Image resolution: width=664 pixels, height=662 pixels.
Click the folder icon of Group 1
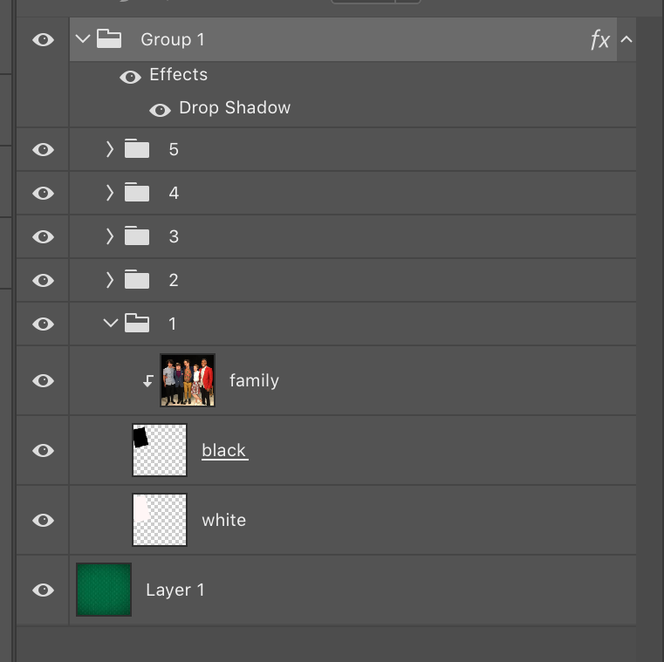point(109,39)
